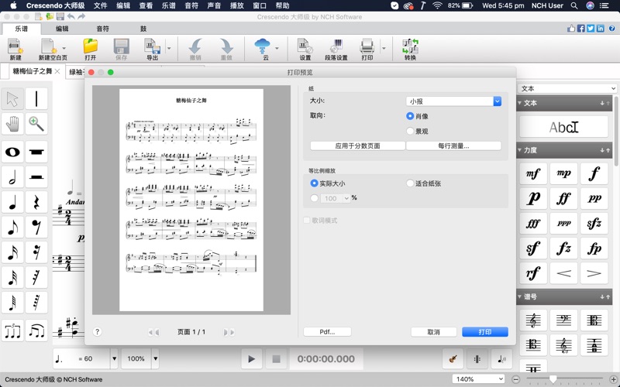
Task: Select the Portrait (肖像) orientation radio button
Action: point(410,116)
